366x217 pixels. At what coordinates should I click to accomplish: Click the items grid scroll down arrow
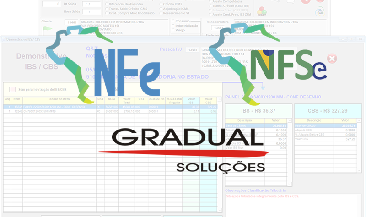(220, 210)
